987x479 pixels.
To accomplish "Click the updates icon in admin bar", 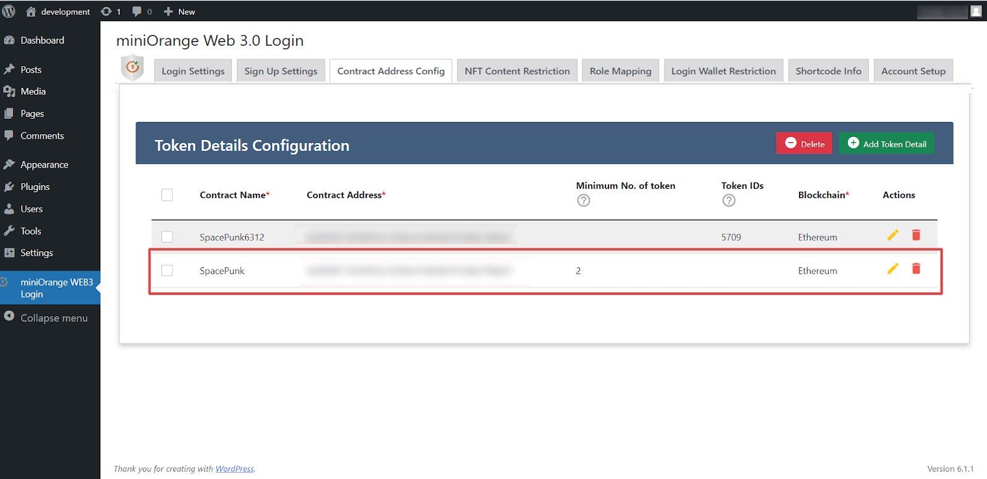I will click(x=106, y=11).
